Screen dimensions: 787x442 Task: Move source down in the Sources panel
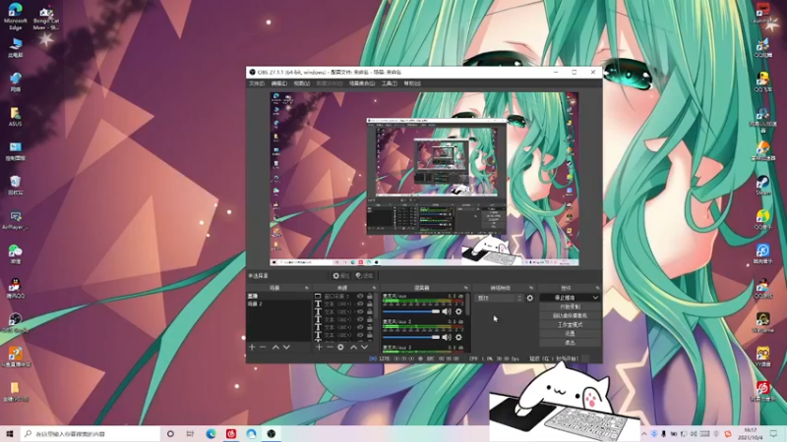[x=364, y=347]
